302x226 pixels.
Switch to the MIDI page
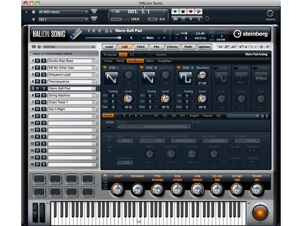pyautogui.click(x=141, y=47)
